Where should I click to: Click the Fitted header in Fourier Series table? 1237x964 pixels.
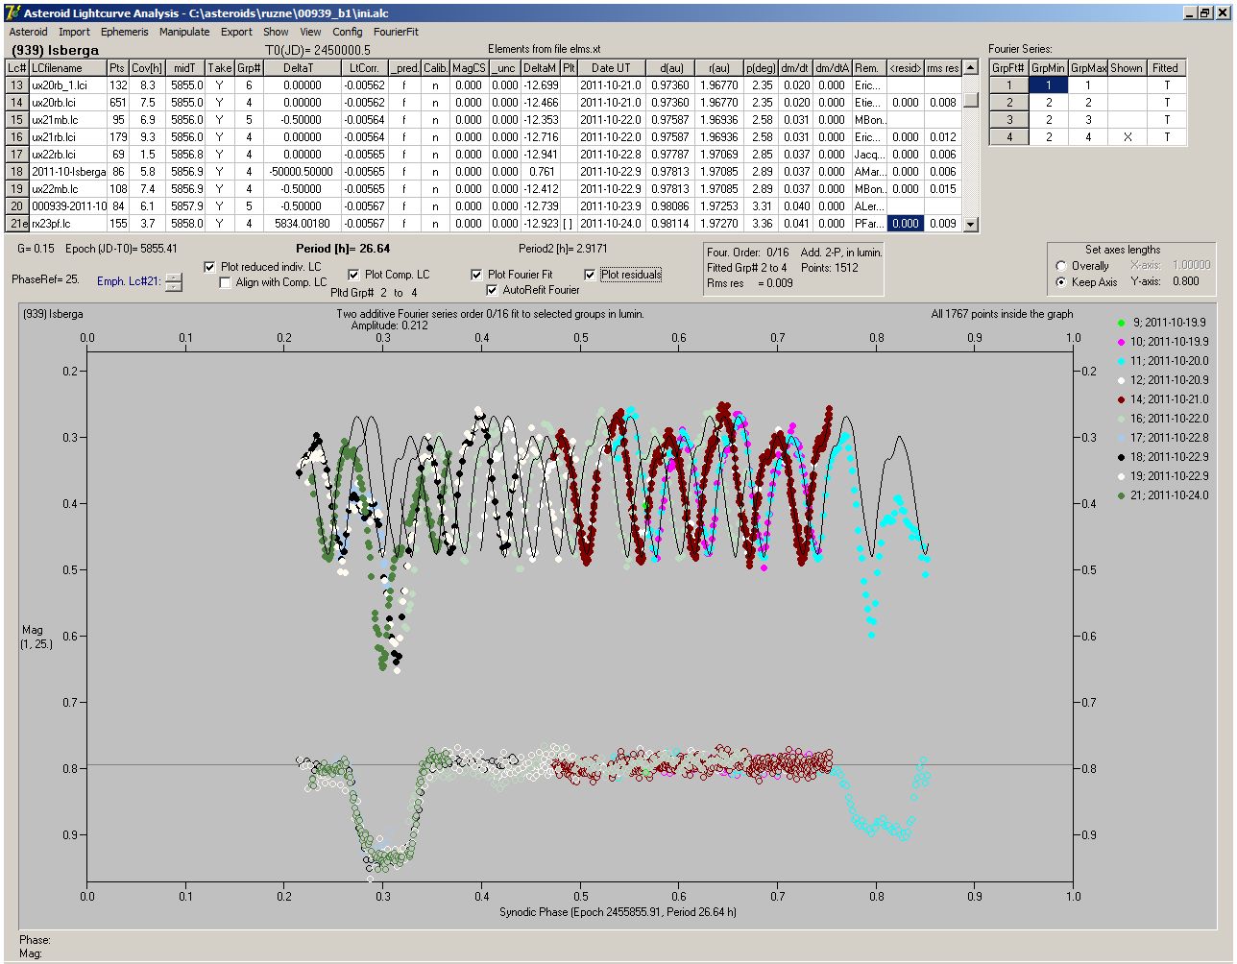(x=1166, y=68)
